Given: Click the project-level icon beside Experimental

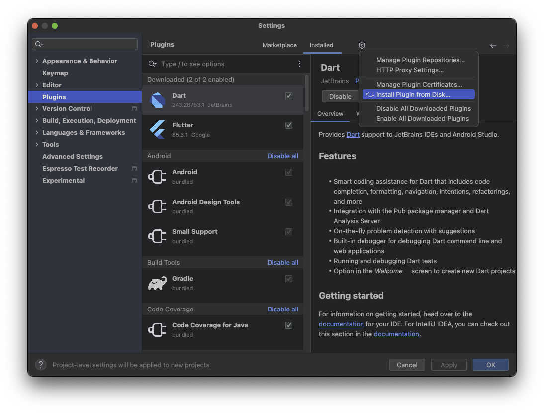Looking at the screenshot, I should [x=134, y=181].
